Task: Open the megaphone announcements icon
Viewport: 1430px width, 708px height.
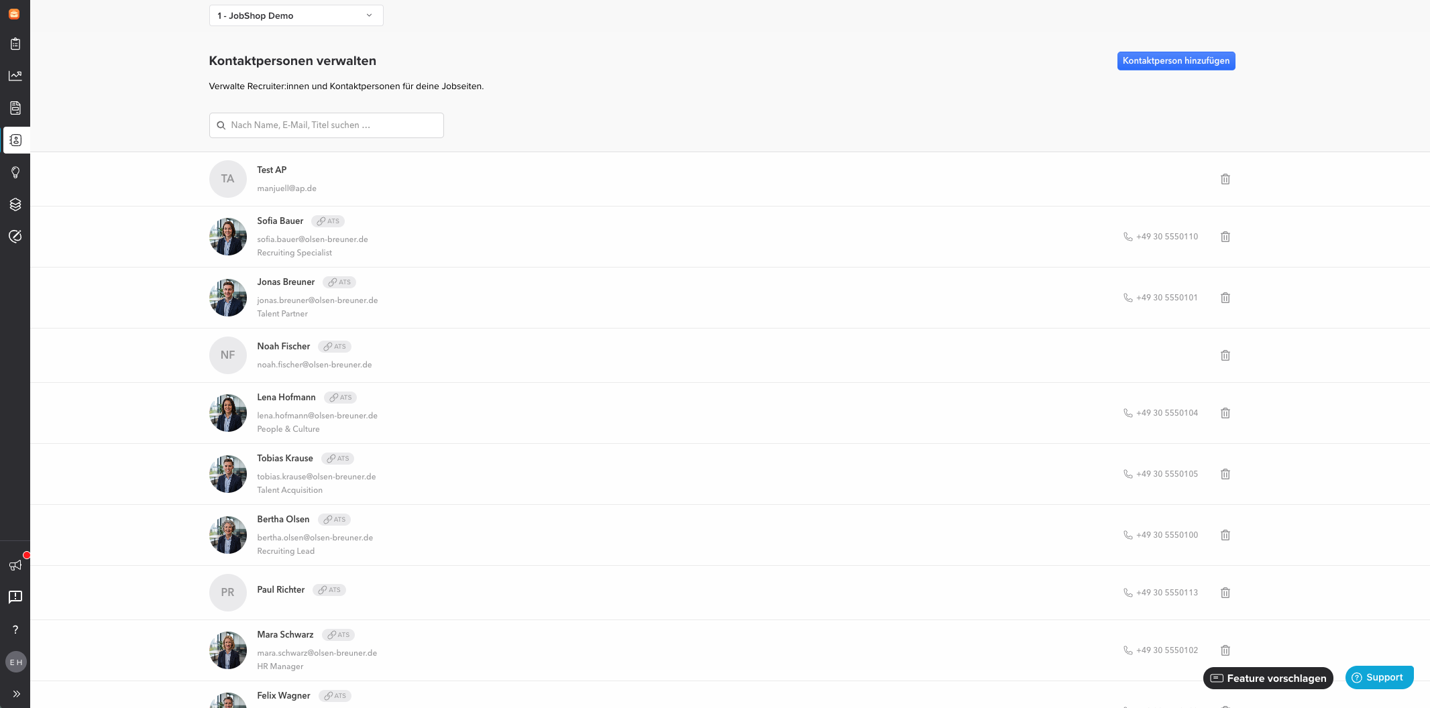Action: (15, 565)
